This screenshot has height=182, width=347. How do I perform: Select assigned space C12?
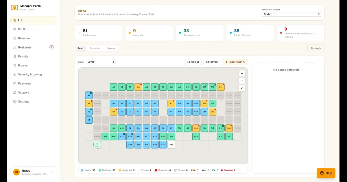[x=213, y=112]
